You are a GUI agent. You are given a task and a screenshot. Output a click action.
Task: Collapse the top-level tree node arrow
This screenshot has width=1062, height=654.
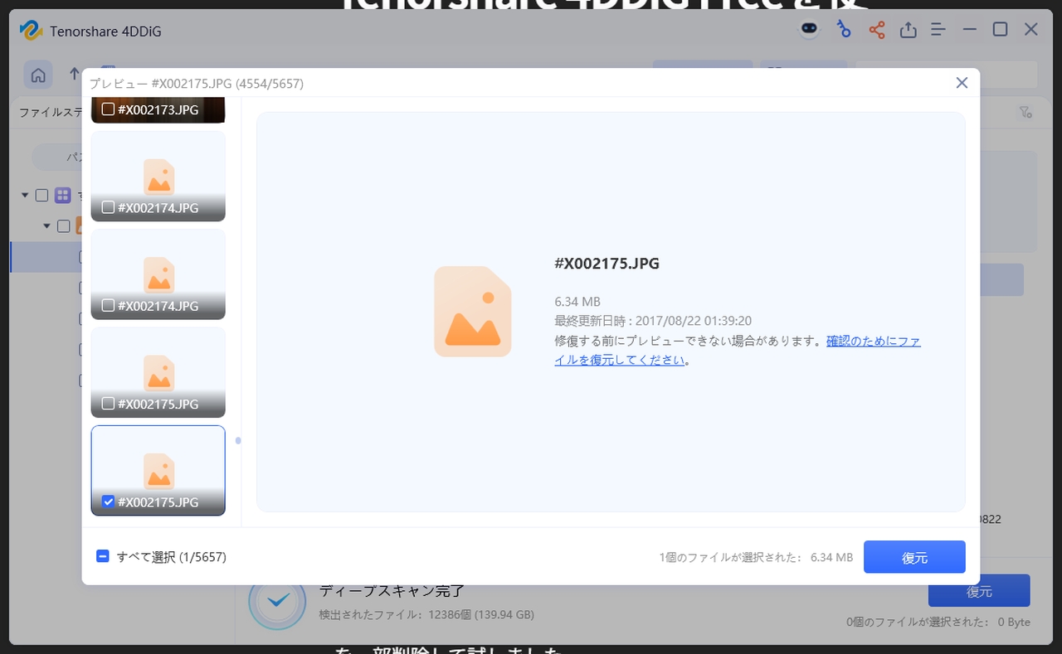25,196
